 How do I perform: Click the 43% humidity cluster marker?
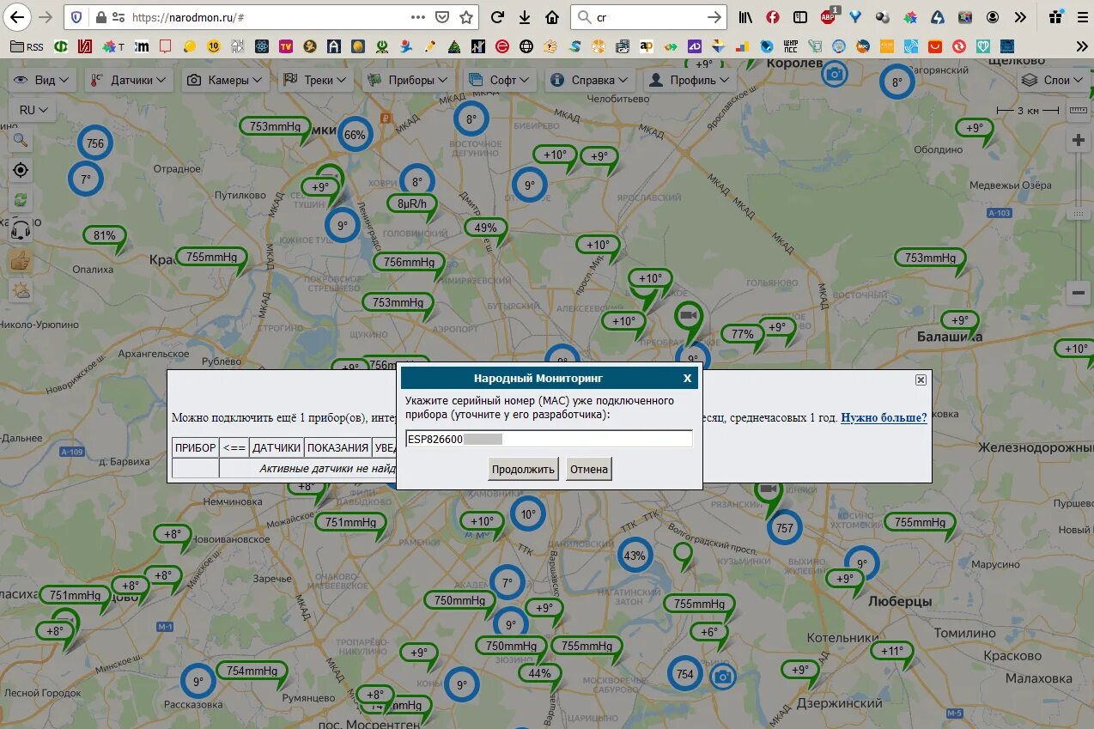point(635,556)
